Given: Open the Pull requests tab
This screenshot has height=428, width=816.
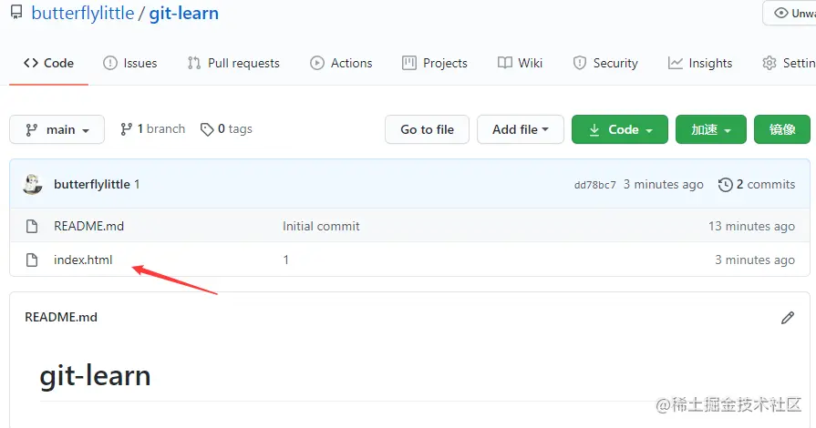Looking at the screenshot, I should click(x=233, y=63).
